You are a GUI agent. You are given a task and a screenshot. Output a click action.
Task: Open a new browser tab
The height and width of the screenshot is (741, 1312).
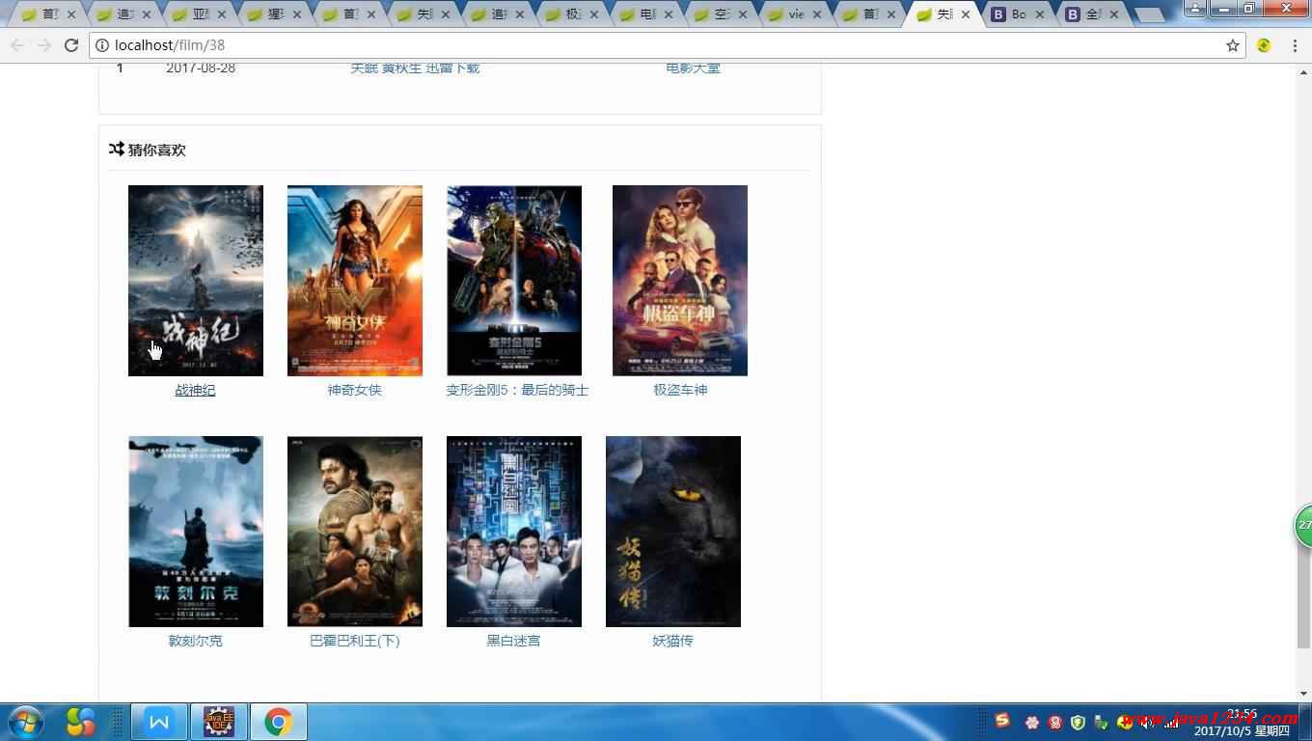coord(1149,14)
